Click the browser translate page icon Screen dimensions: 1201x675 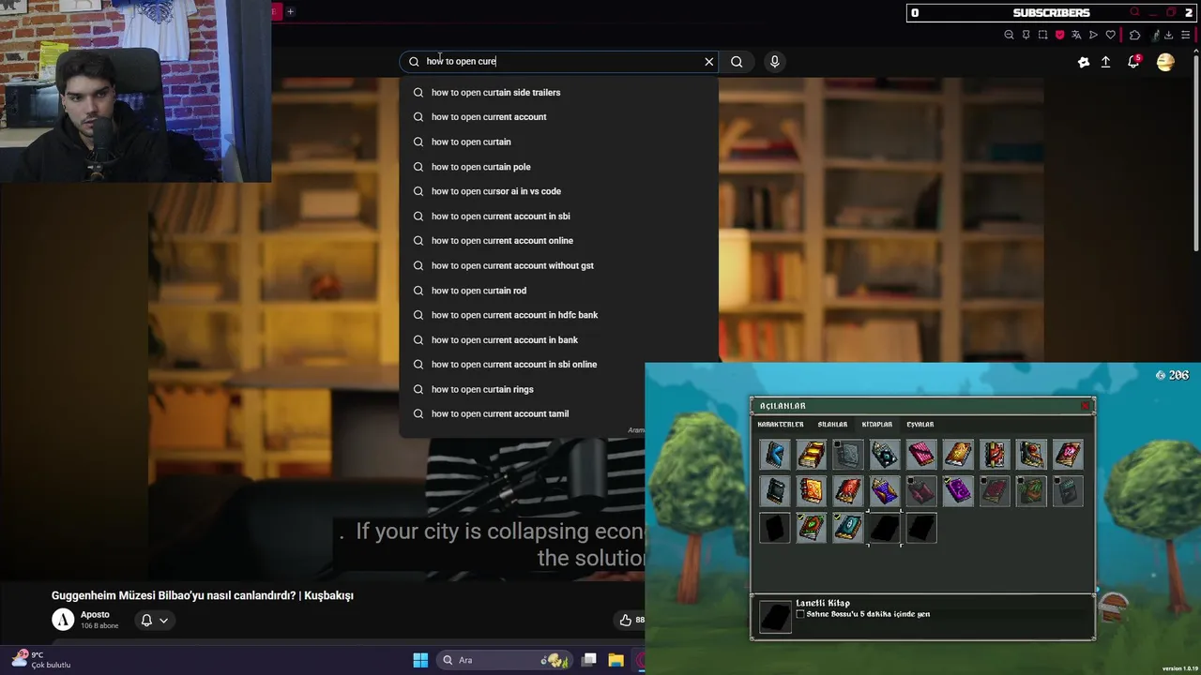point(1076,35)
